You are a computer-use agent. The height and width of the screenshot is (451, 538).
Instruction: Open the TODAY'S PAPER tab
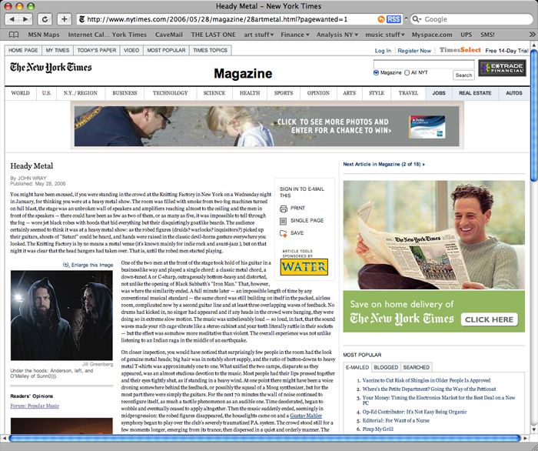pos(96,50)
